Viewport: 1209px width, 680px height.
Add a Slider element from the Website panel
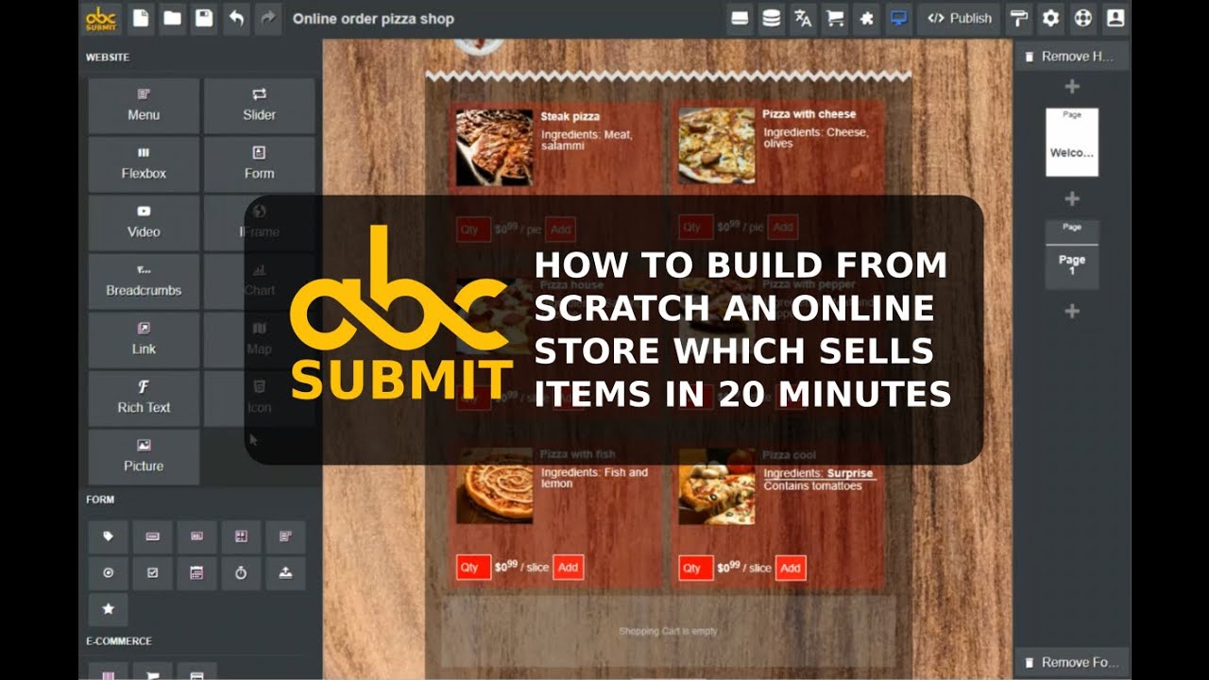(259, 106)
